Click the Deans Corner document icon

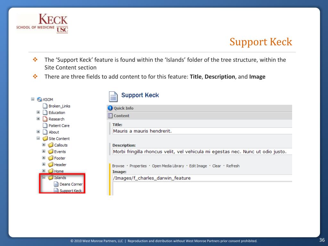click(x=56, y=184)
